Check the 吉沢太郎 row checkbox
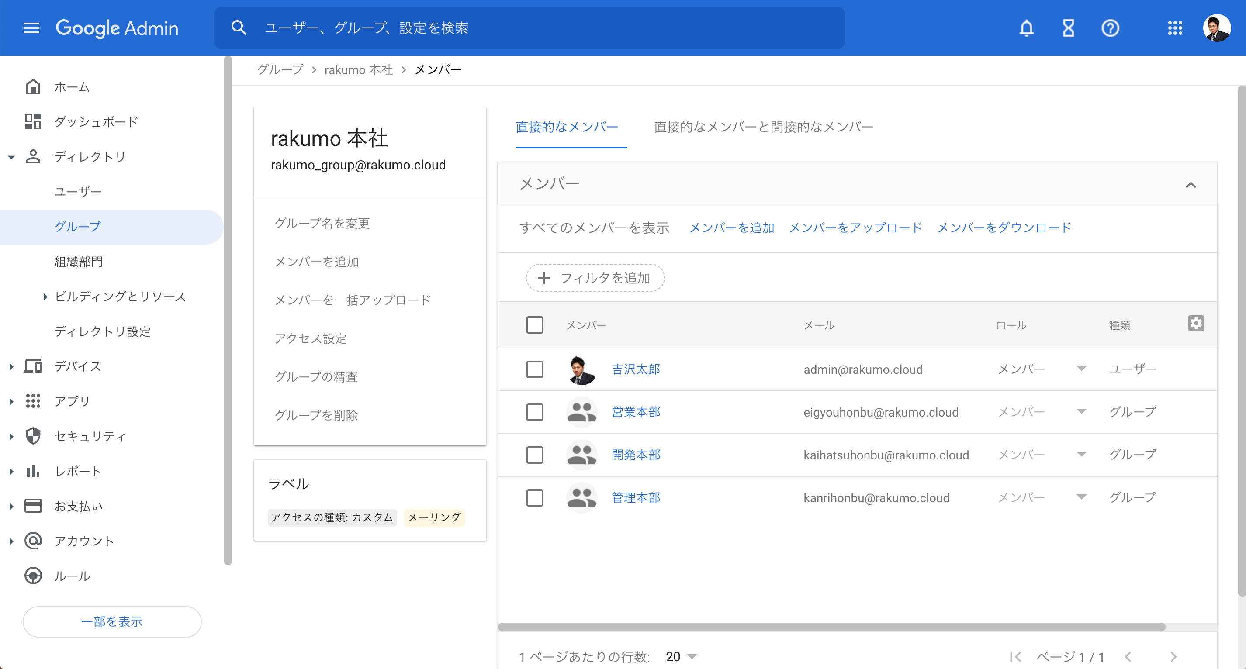The image size is (1246, 669). pos(534,369)
